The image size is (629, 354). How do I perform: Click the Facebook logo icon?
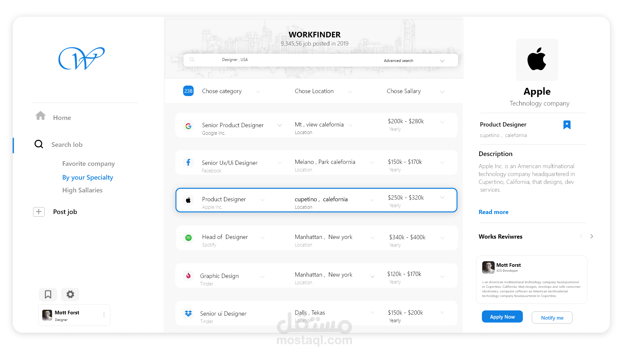click(x=188, y=162)
